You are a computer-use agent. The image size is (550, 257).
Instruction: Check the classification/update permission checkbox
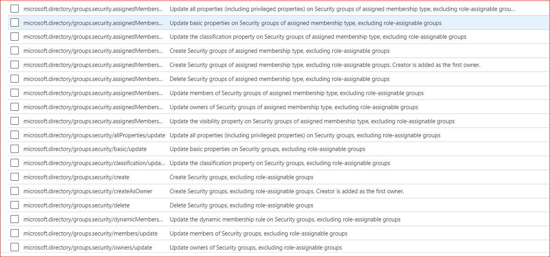pyautogui.click(x=14, y=163)
